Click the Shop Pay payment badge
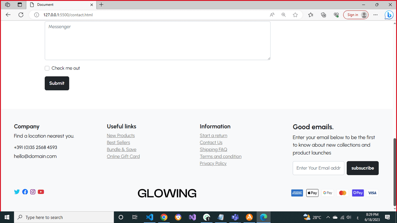 tap(358, 193)
